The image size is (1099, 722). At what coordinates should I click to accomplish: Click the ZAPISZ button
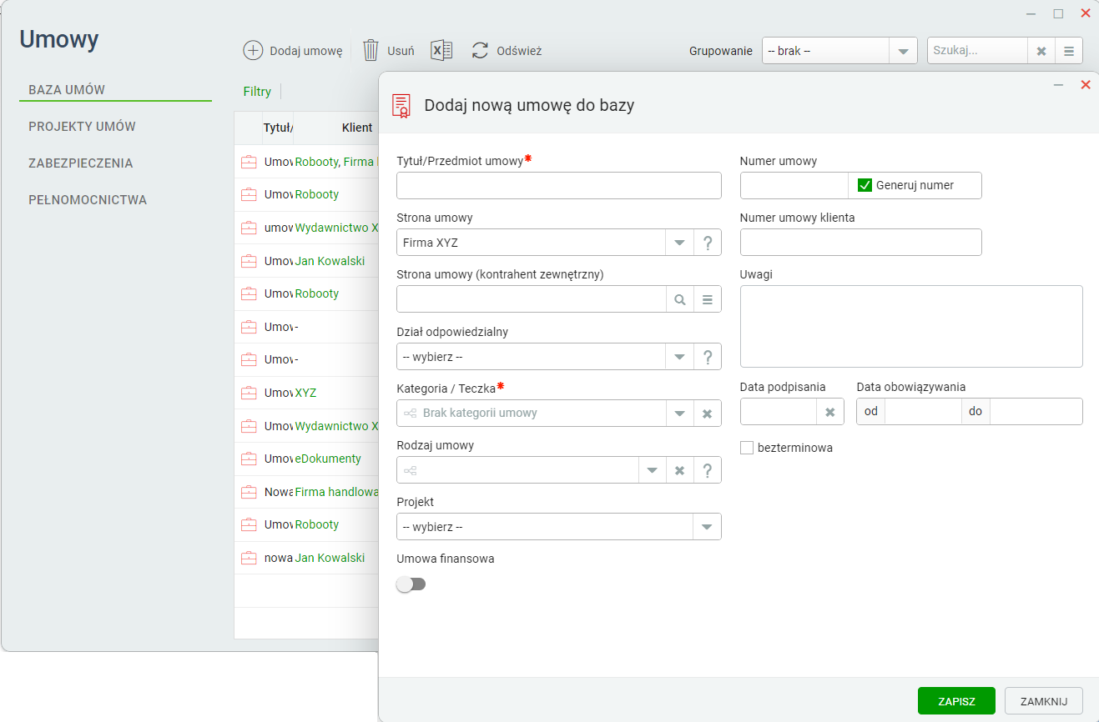tap(956, 701)
